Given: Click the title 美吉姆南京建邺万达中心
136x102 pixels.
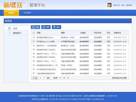Looking at the screenshot, I should coord(45,37).
